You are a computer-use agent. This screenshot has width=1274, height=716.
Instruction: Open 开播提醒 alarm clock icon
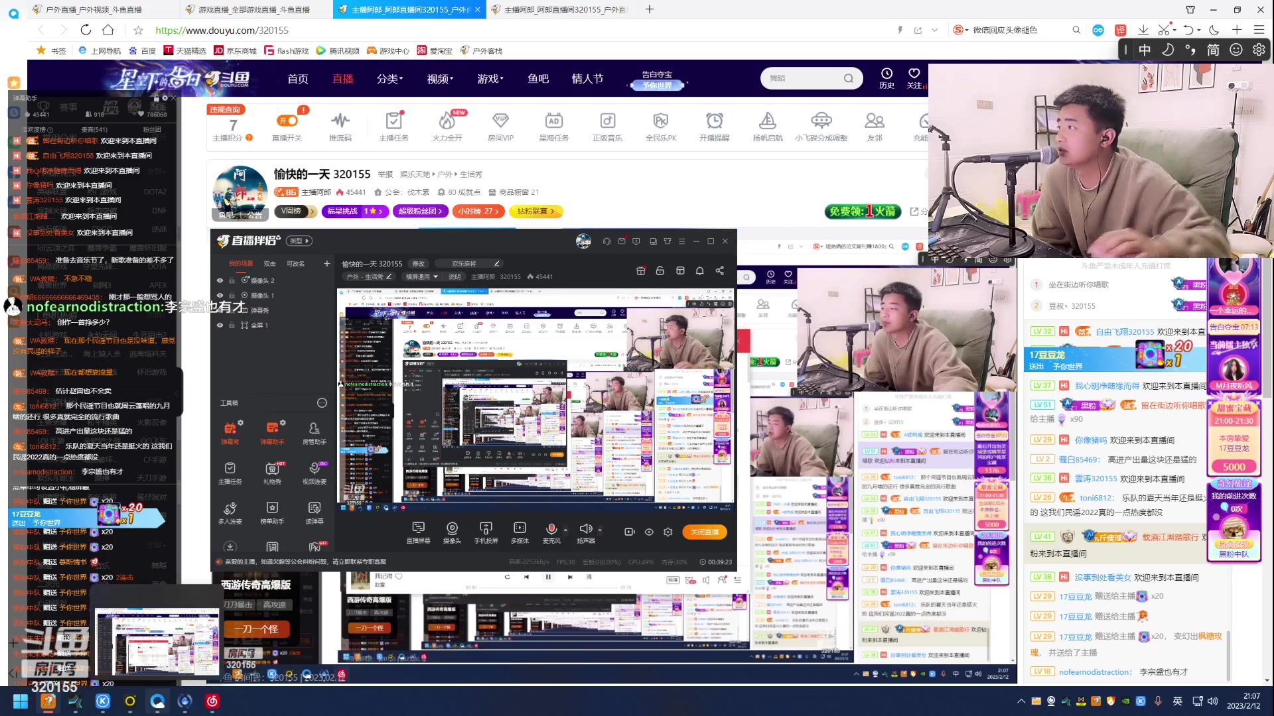point(714,126)
